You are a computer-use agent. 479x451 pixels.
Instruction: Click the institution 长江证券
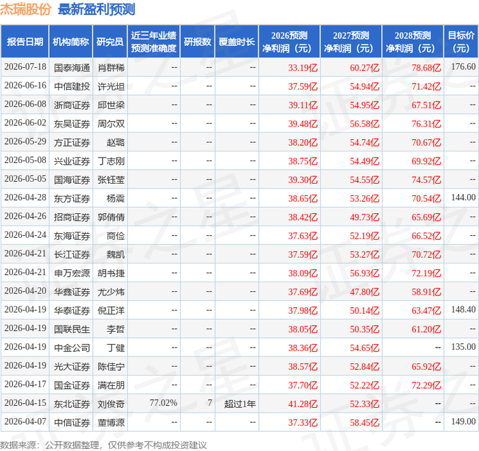click(x=72, y=254)
